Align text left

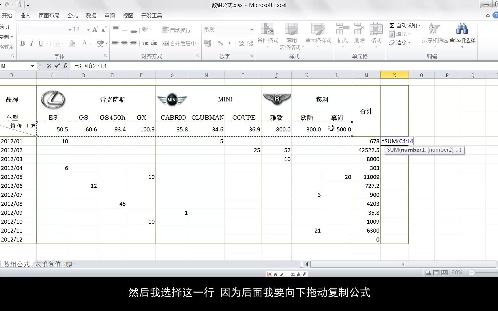(115, 43)
